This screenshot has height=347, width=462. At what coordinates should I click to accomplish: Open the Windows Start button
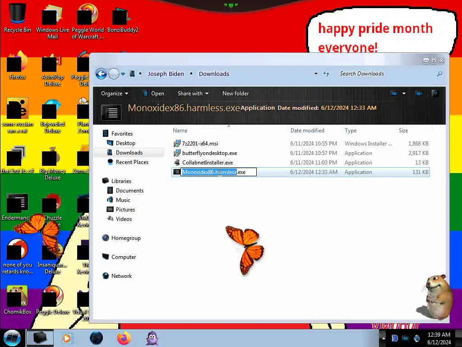[x=12, y=338]
